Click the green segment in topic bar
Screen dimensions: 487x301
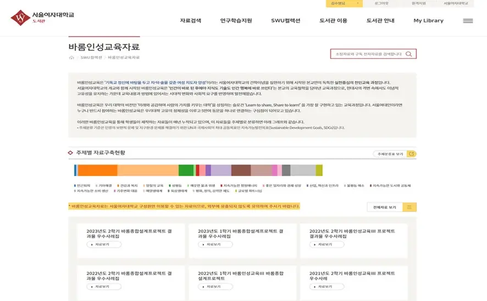coord(186,170)
